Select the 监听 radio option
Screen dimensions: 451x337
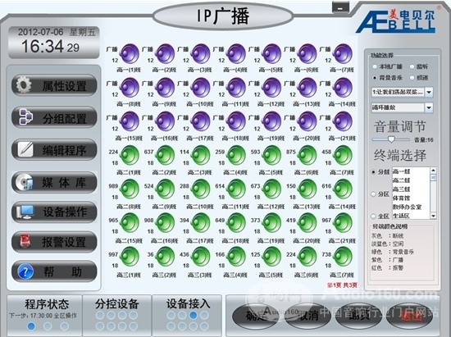click(x=412, y=66)
